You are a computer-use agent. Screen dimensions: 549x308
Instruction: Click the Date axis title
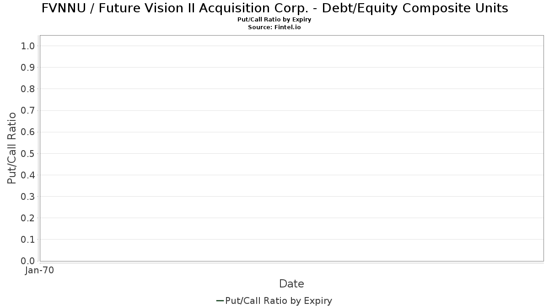[x=291, y=284]
